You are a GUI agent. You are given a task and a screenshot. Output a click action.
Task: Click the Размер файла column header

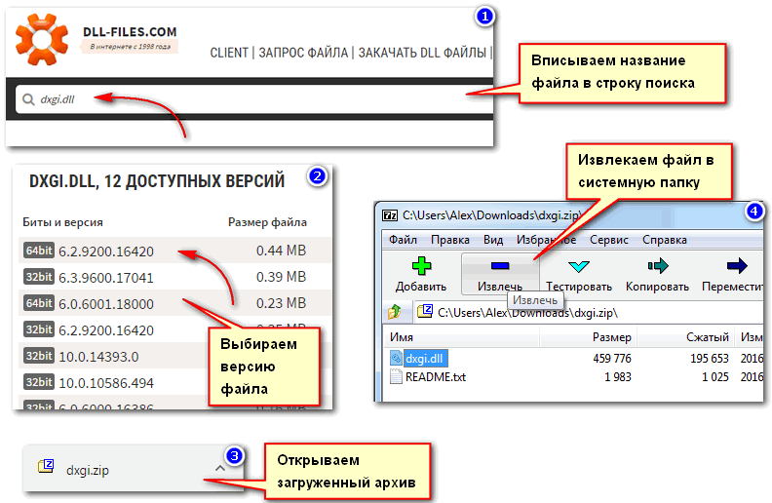[x=267, y=222]
